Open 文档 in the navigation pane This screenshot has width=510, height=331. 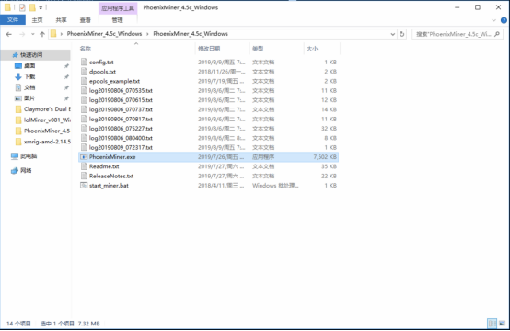29,87
